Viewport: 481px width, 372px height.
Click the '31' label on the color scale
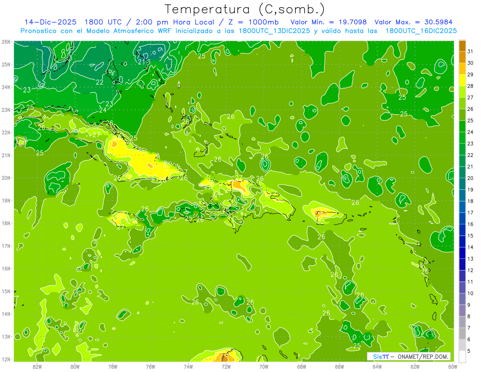[470, 51]
